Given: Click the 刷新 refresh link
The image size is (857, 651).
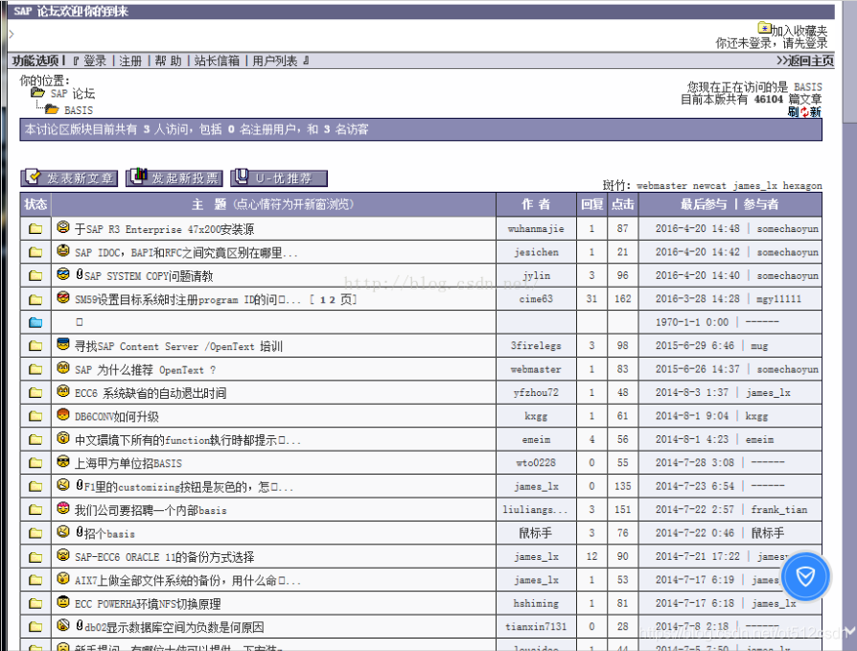Looking at the screenshot, I should coord(804,111).
